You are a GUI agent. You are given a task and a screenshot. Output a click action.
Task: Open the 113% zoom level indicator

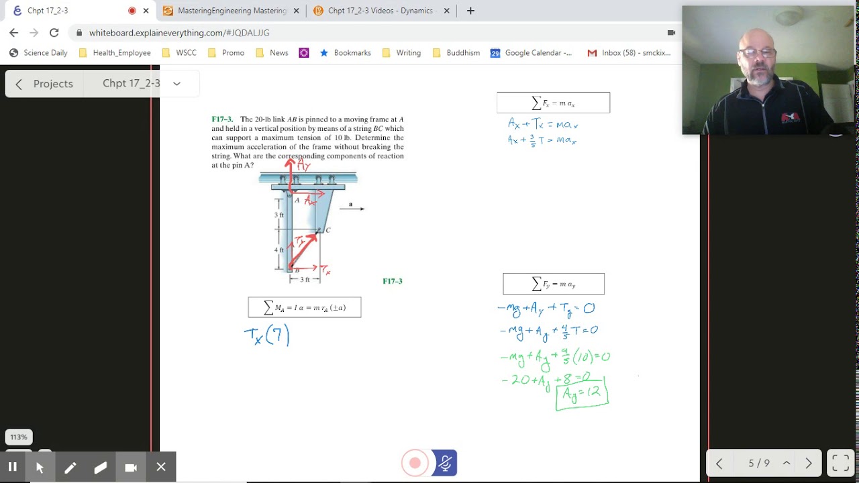(x=19, y=437)
